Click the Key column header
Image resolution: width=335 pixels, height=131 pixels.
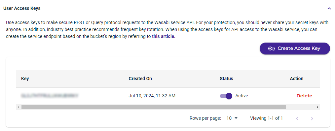coord(25,79)
